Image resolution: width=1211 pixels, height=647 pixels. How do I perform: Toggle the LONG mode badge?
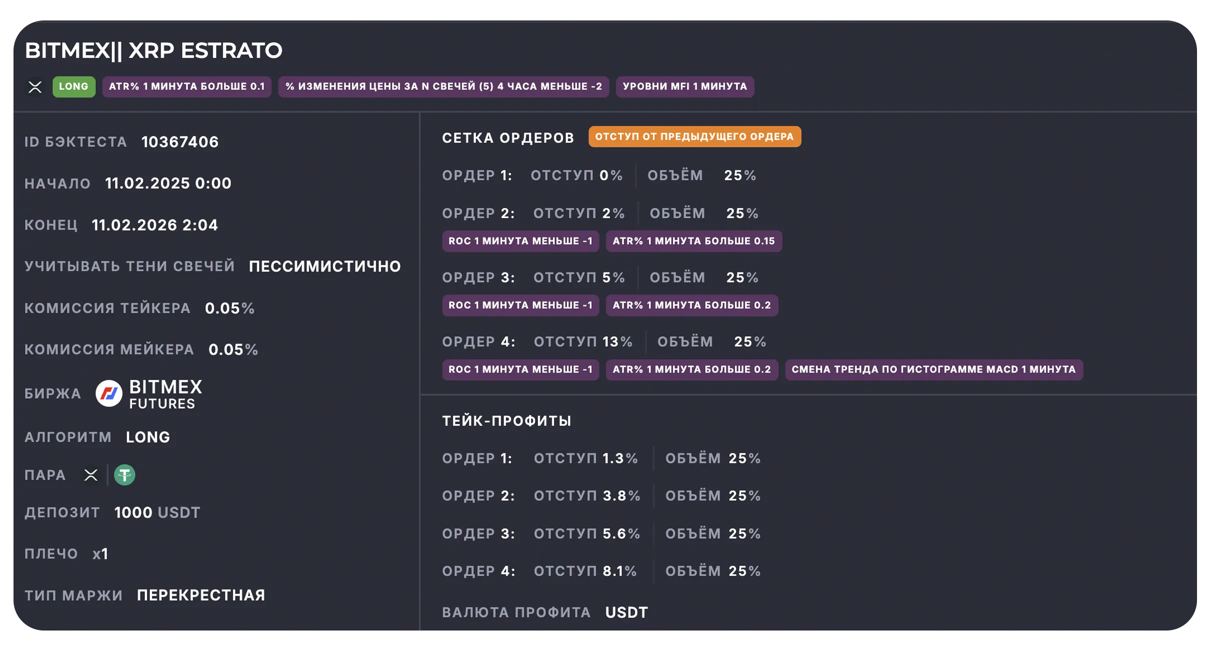click(74, 86)
